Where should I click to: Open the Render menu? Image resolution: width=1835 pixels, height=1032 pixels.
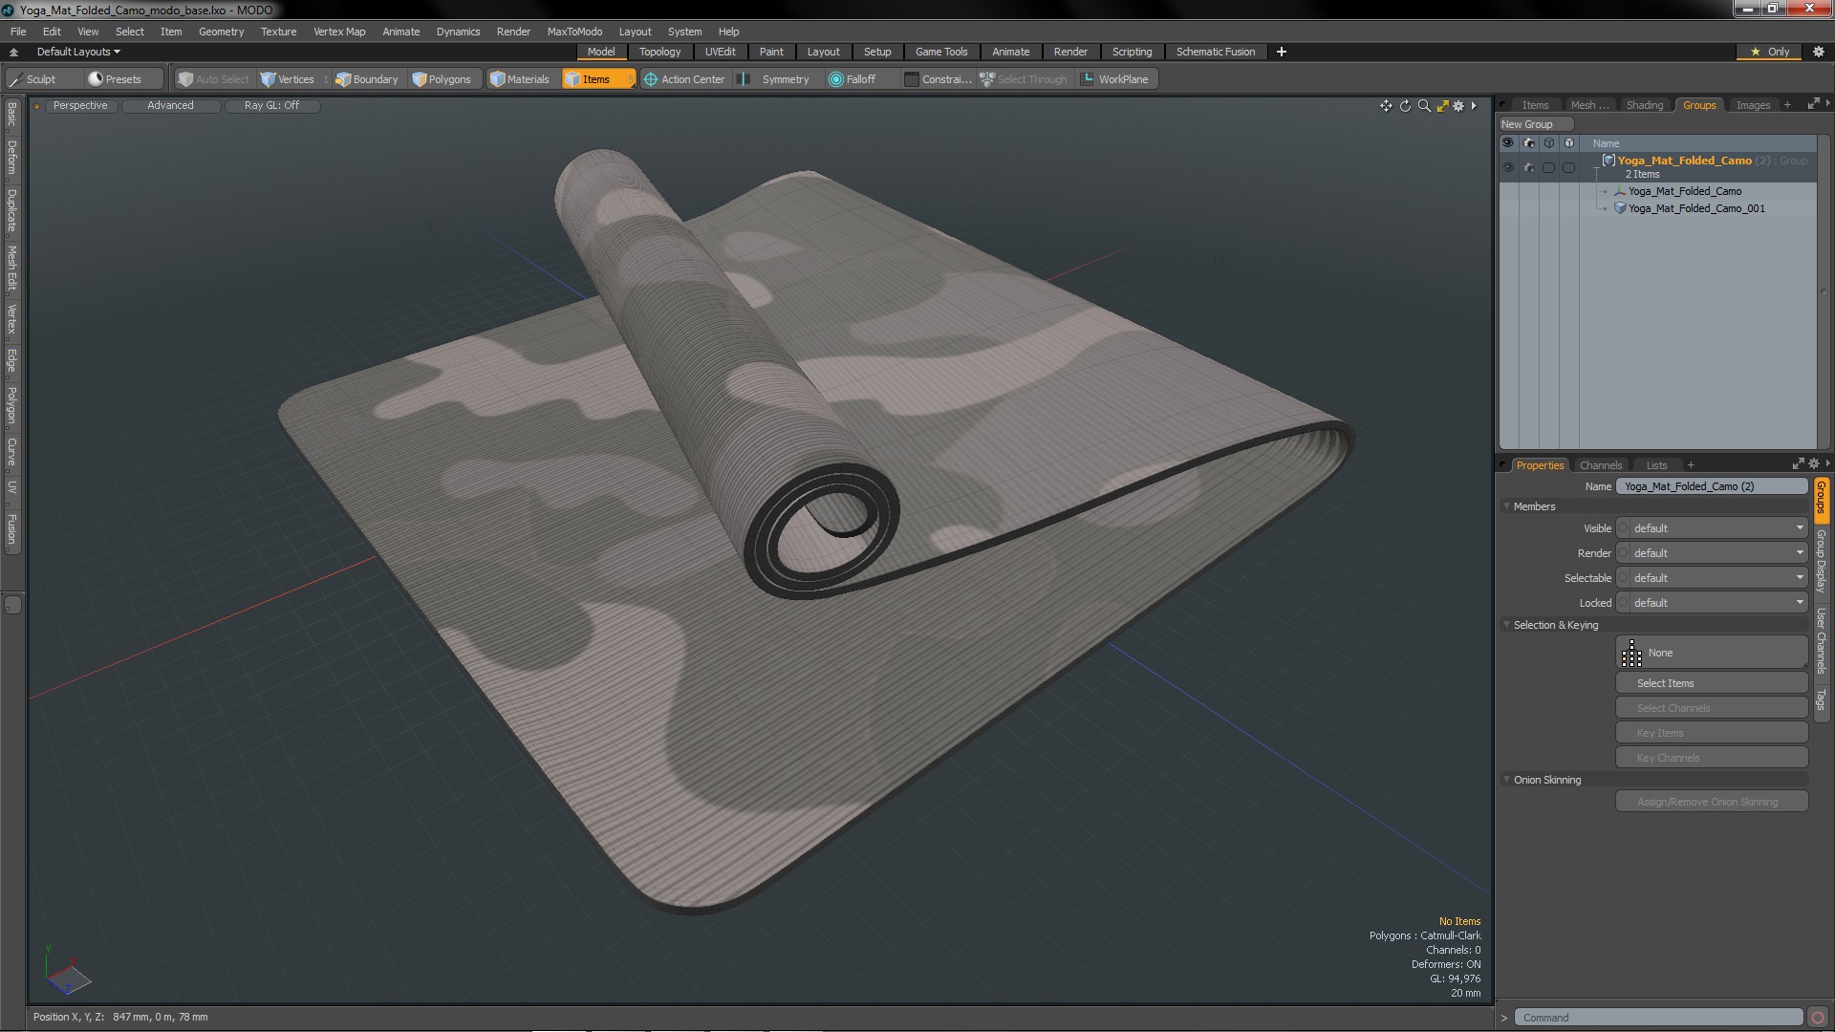click(x=513, y=32)
